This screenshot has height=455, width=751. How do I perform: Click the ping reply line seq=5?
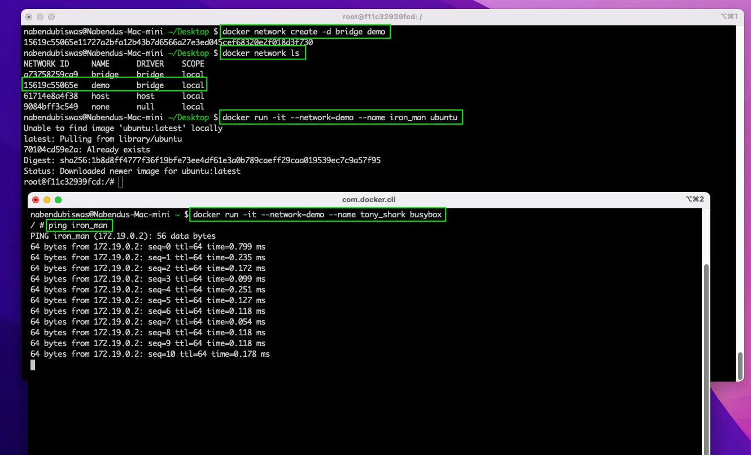[148, 300]
